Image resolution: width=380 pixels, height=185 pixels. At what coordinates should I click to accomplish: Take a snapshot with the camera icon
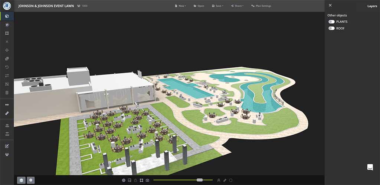[147, 180]
